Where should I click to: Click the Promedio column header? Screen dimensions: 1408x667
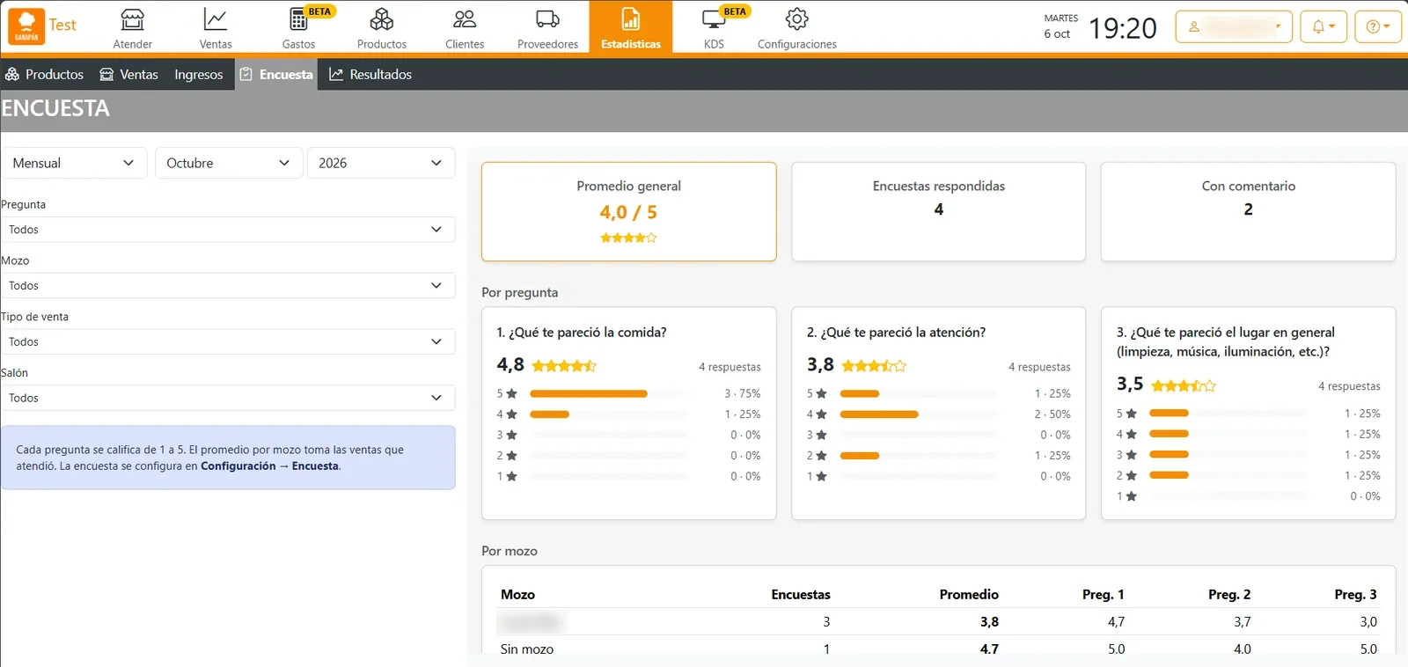coord(969,595)
